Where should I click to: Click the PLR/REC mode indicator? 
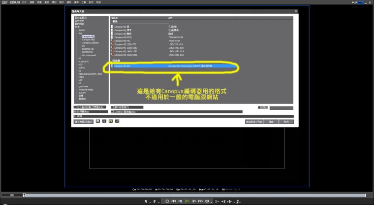pos(358,2)
